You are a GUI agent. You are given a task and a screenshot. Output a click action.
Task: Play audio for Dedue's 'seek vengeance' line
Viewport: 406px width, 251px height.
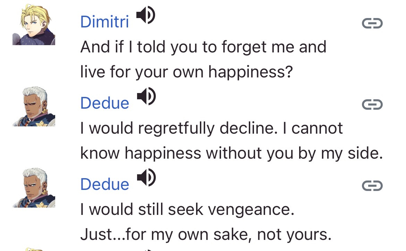click(146, 178)
